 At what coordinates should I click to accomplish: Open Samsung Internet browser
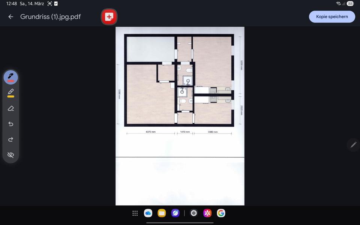click(175, 213)
